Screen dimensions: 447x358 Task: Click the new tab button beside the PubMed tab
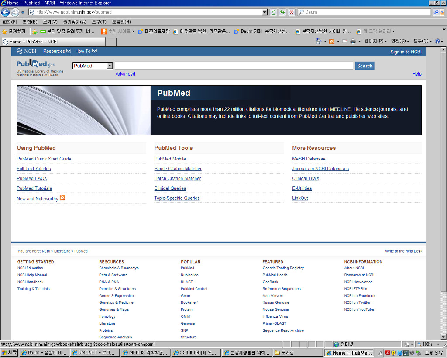(x=111, y=42)
